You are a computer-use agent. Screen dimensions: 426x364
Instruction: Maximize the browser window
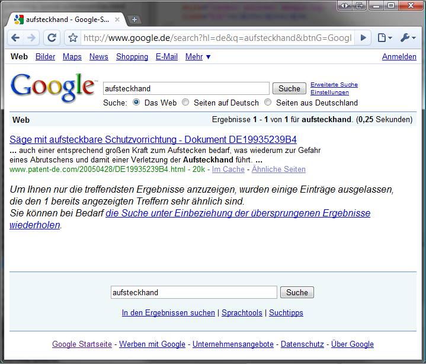coord(391,6)
